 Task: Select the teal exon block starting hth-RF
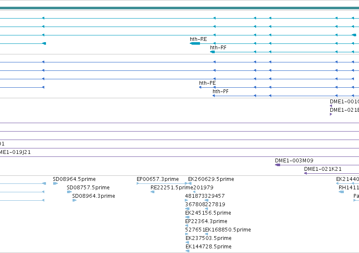[x=213, y=52]
